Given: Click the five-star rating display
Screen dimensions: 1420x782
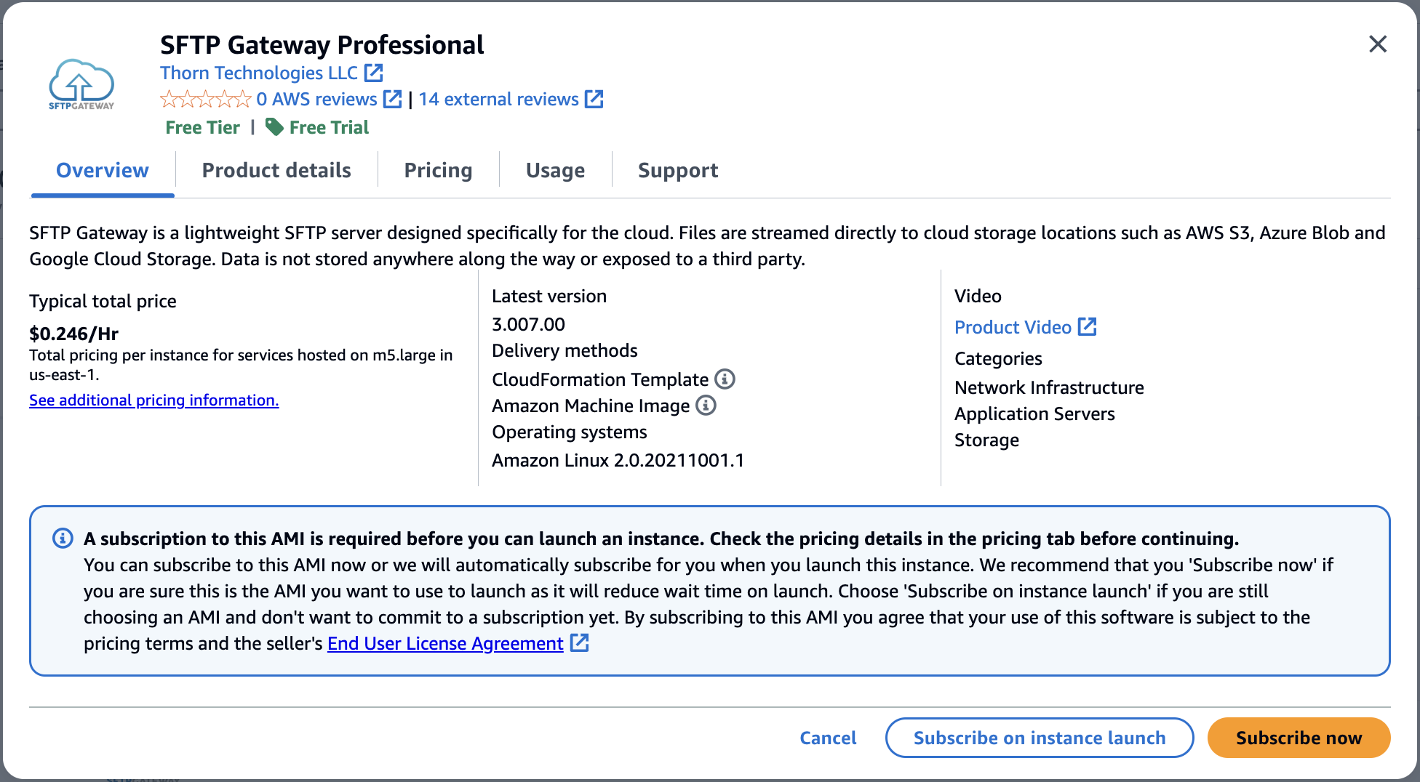Looking at the screenshot, I should [205, 99].
